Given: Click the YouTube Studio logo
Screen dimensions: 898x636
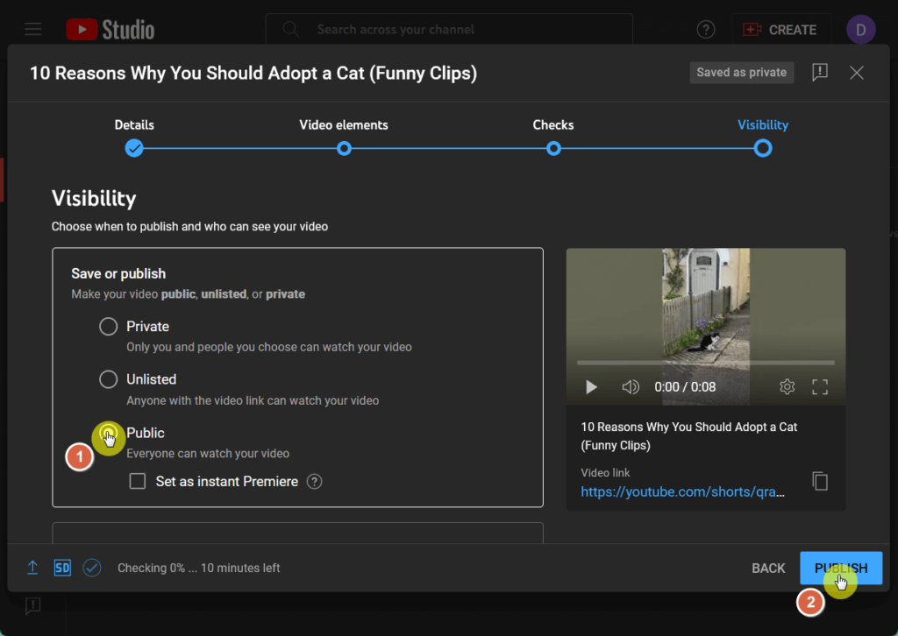Looking at the screenshot, I should tap(110, 29).
